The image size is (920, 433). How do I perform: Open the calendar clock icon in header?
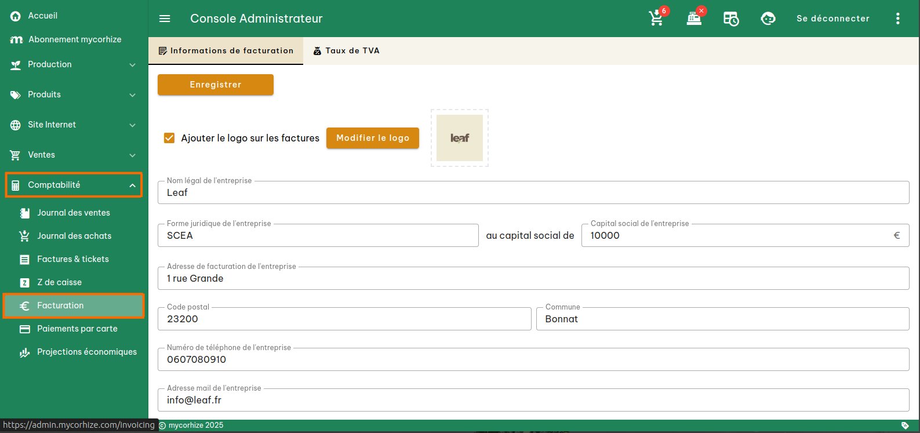pos(731,19)
